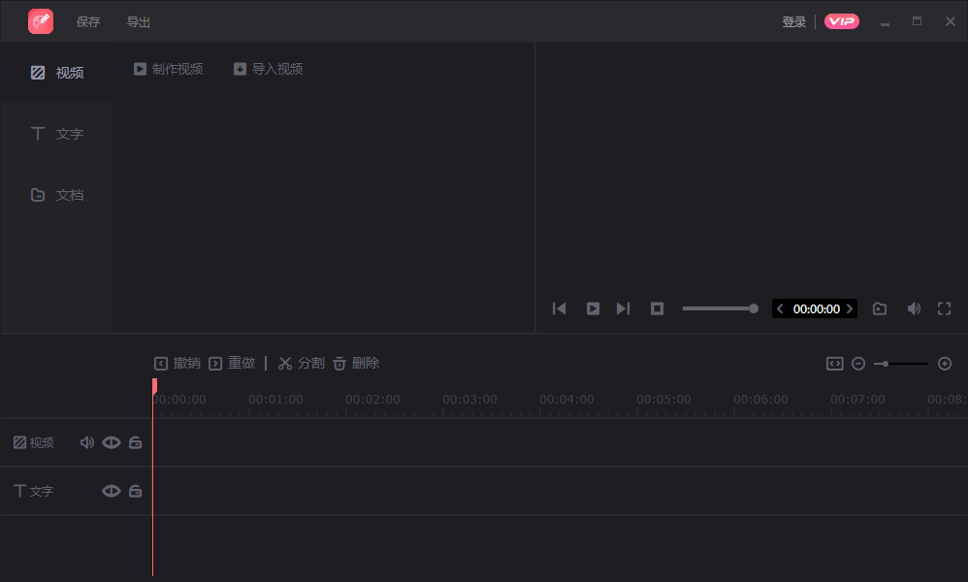The image size is (968, 582).
Task: Skip to next frame in preview
Action: click(x=624, y=308)
